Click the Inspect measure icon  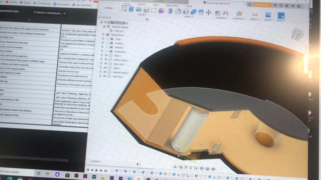click(x=255, y=14)
